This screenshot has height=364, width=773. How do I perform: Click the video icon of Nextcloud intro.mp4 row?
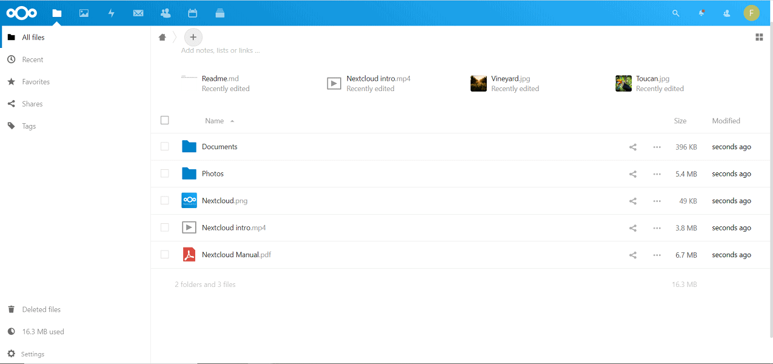click(x=189, y=227)
